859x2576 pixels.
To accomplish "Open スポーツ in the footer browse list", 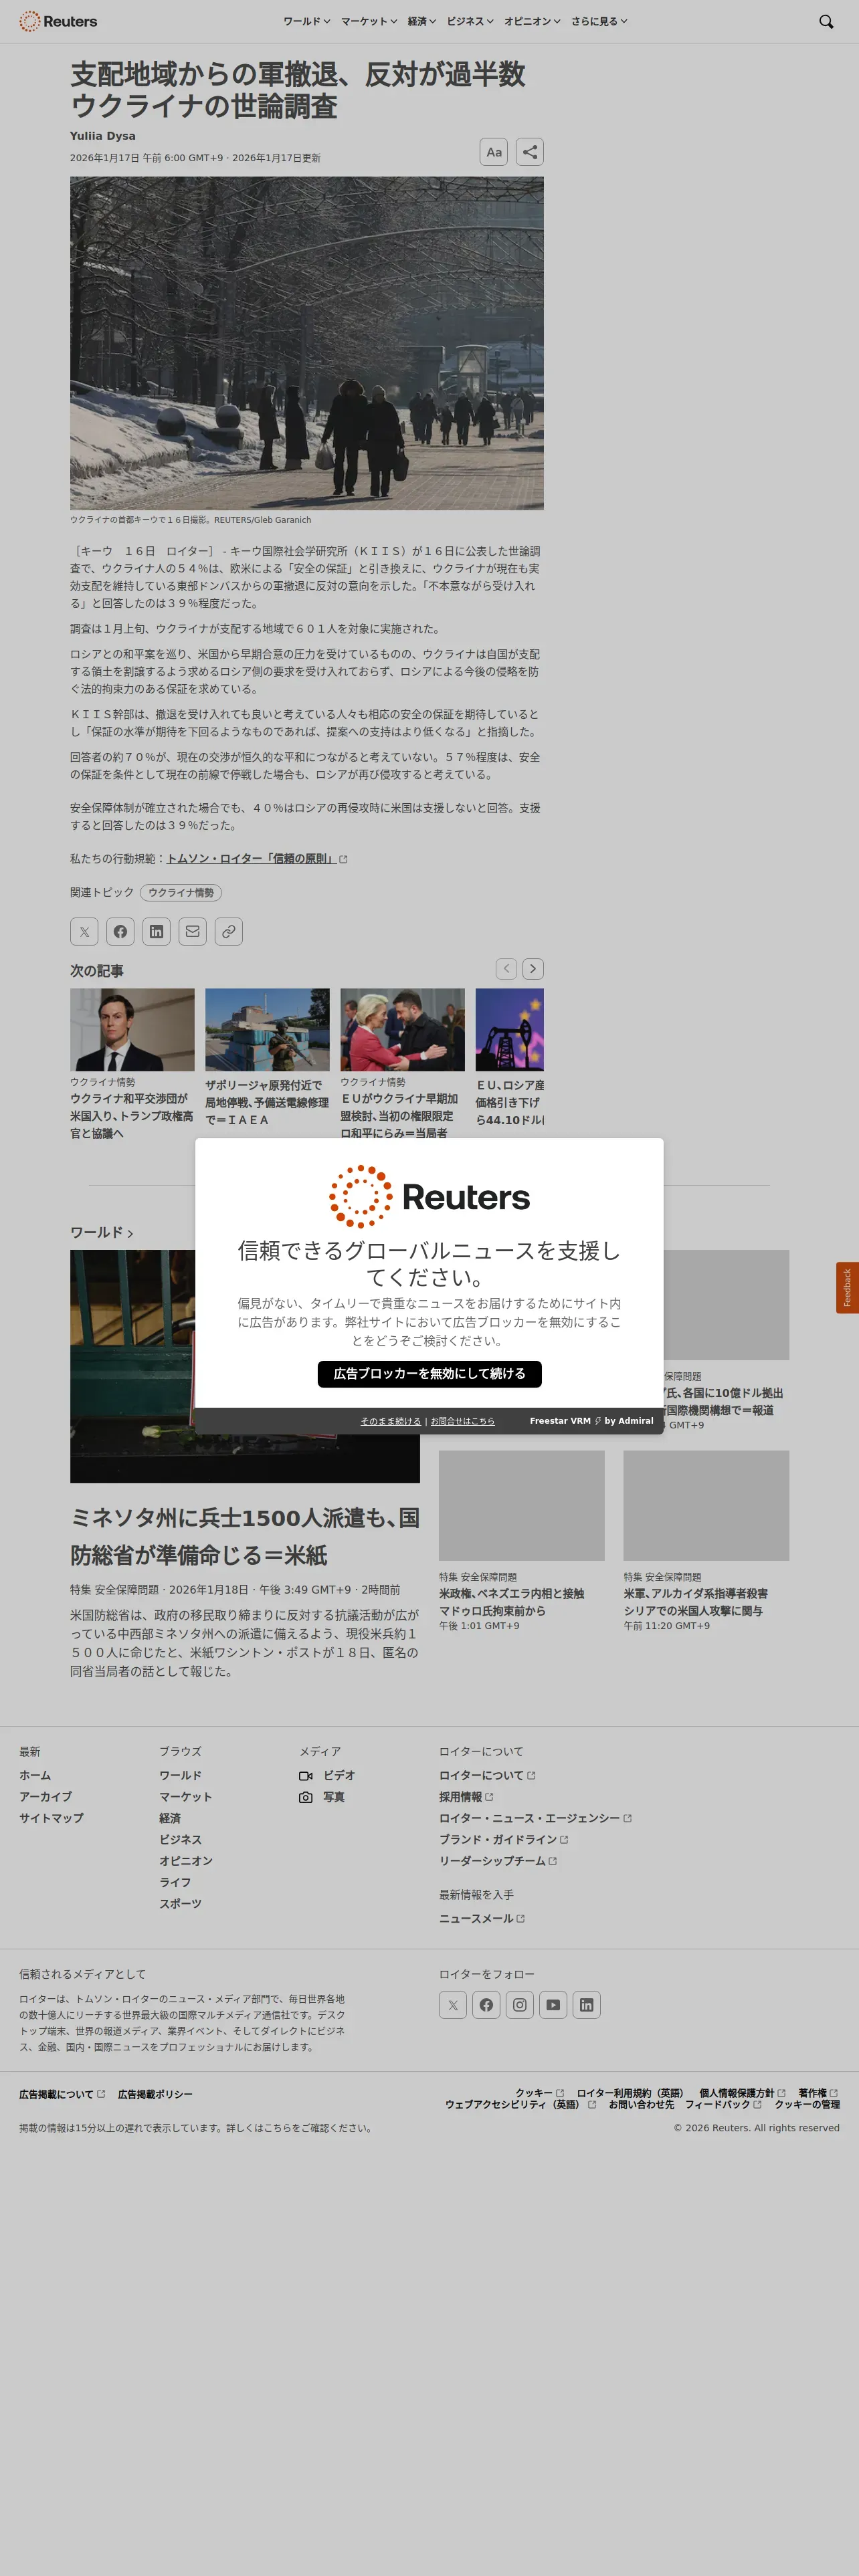I will [x=180, y=1903].
